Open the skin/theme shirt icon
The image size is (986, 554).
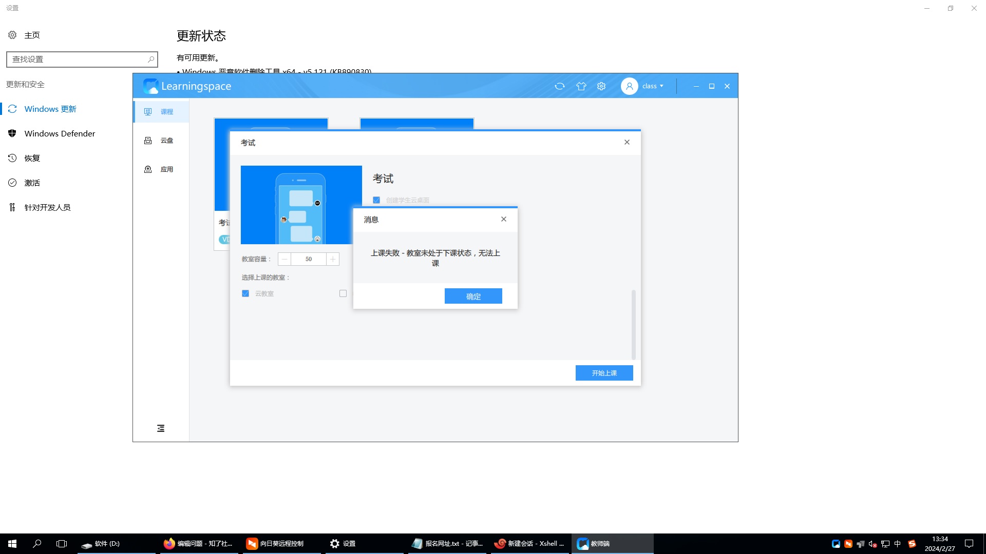[x=581, y=86]
